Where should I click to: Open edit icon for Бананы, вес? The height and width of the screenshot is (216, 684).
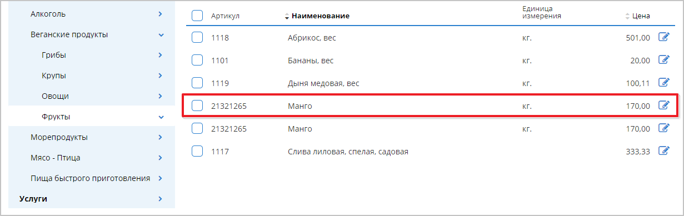(663, 60)
